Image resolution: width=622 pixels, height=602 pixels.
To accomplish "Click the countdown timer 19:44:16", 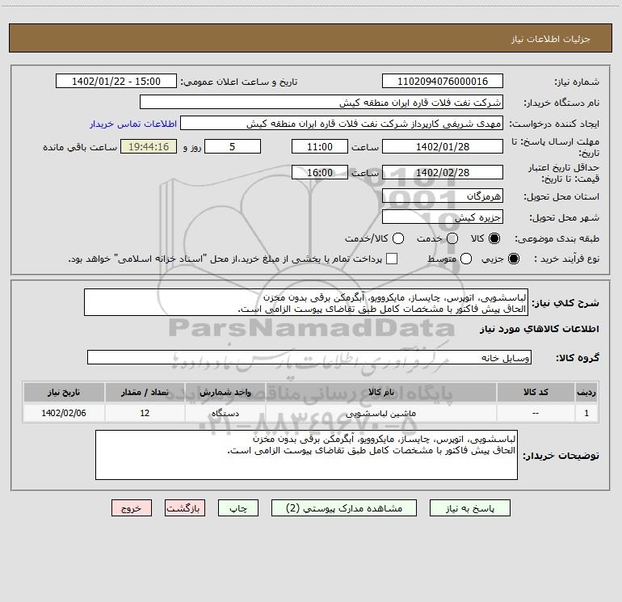I will 149,146.
